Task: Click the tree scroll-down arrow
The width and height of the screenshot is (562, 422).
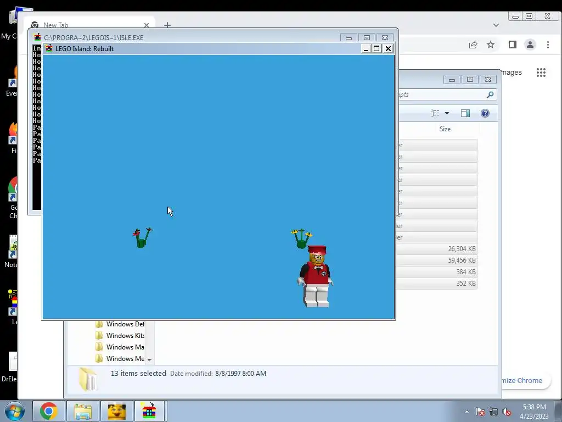Action: (149, 359)
